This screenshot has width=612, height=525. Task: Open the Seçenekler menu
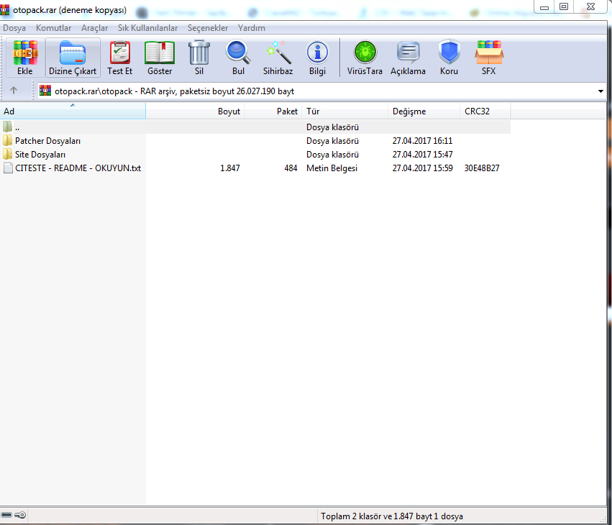pos(208,28)
